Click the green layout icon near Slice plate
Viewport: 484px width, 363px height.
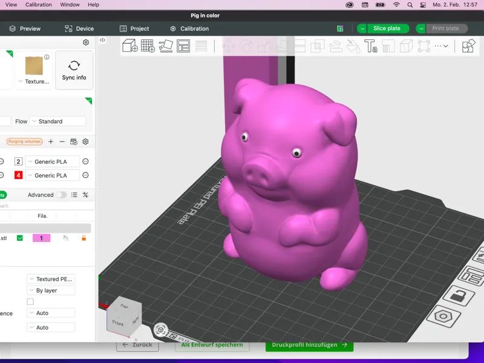340,28
